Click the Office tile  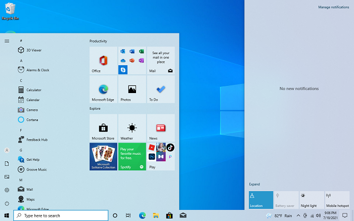tap(103, 61)
